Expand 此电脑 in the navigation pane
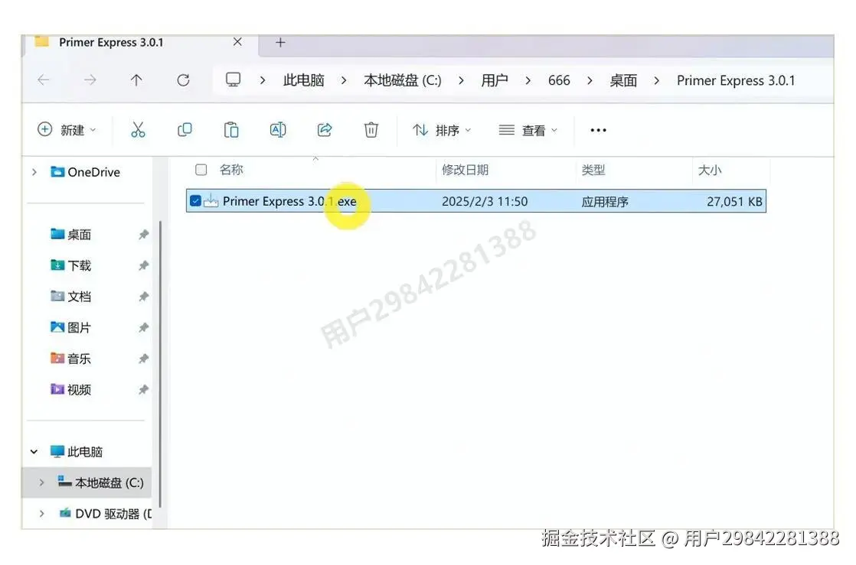This screenshot has width=856, height=565. tap(33, 451)
